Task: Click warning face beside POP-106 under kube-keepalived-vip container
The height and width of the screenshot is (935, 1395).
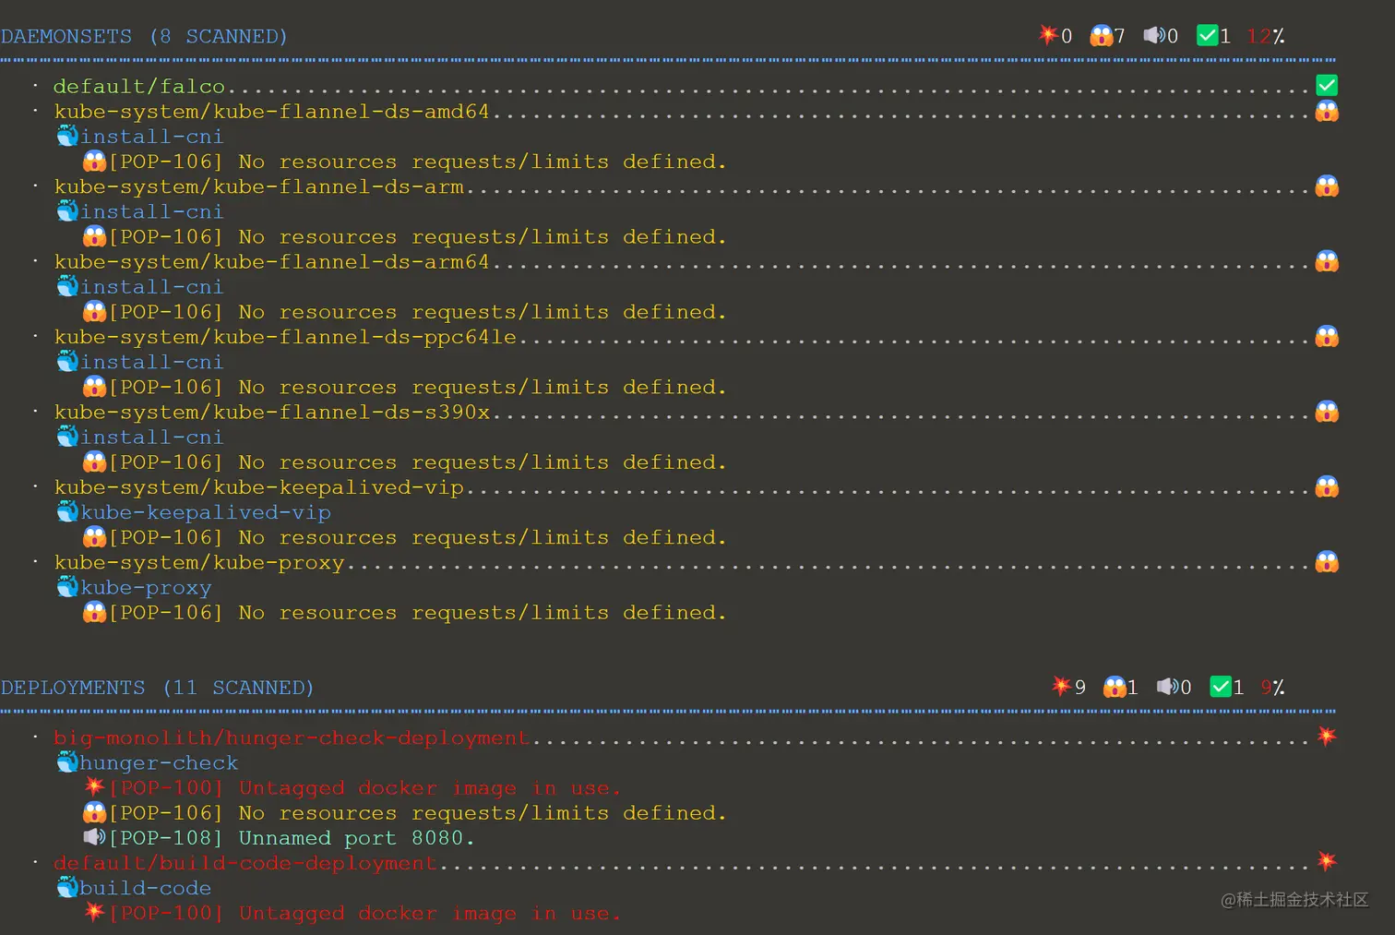Action: coord(94,536)
